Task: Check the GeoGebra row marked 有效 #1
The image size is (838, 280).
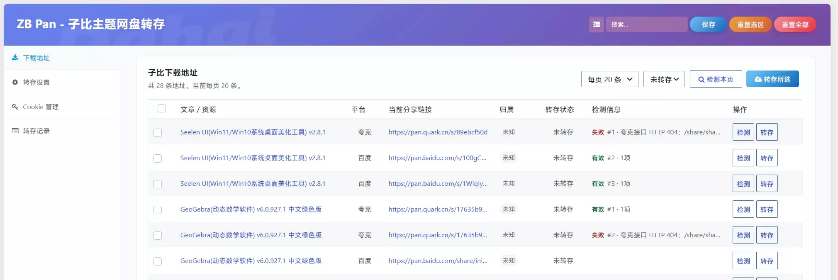Action: 158,210
